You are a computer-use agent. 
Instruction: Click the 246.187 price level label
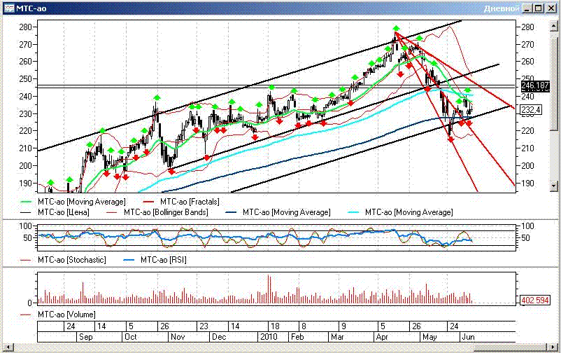pyautogui.click(x=535, y=86)
